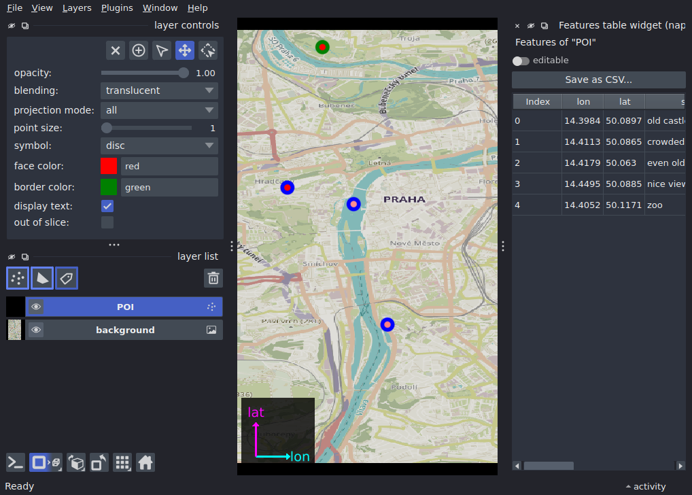692x495 pixels.
Task: Click Save as CSV... button
Action: pyautogui.click(x=598, y=80)
